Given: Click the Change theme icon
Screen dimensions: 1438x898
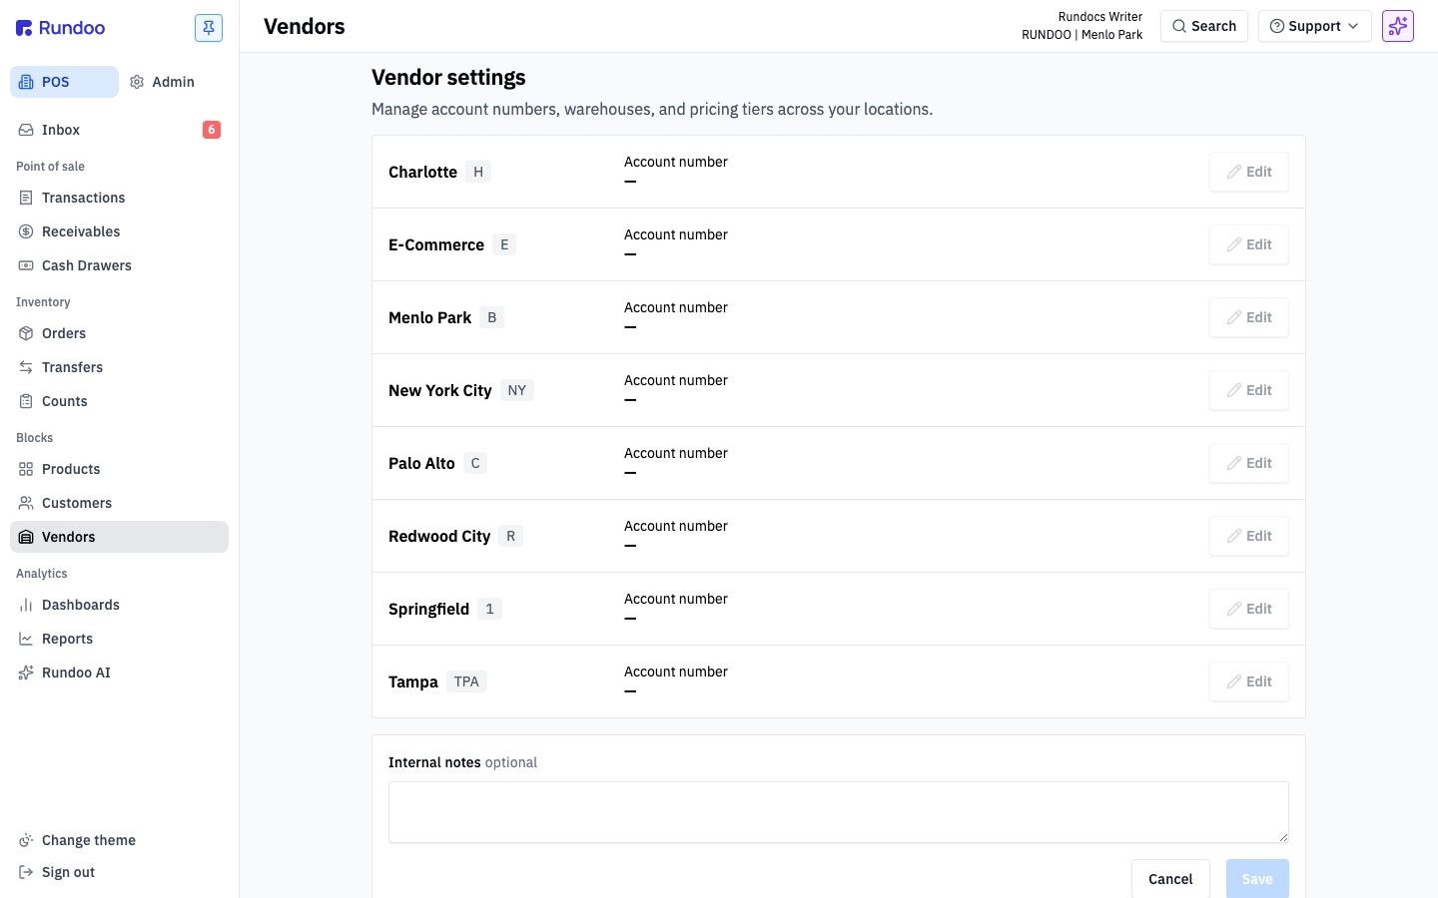Looking at the screenshot, I should 26,840.
